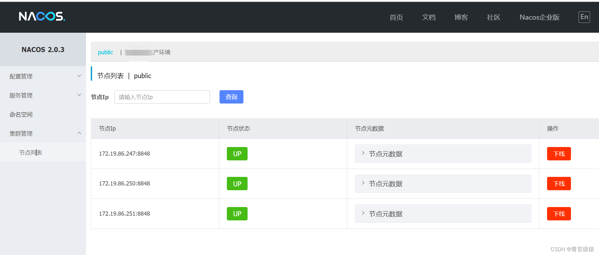Screen dimensions: 599x255
Task: Open 博客 in top navigation
Action: (461, 17)
